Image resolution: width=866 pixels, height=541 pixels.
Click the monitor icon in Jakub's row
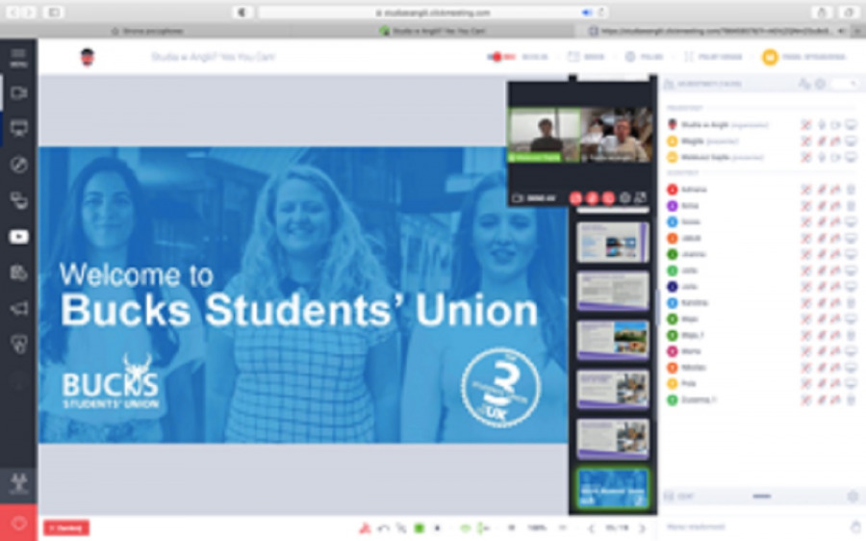tap(852, 238)
